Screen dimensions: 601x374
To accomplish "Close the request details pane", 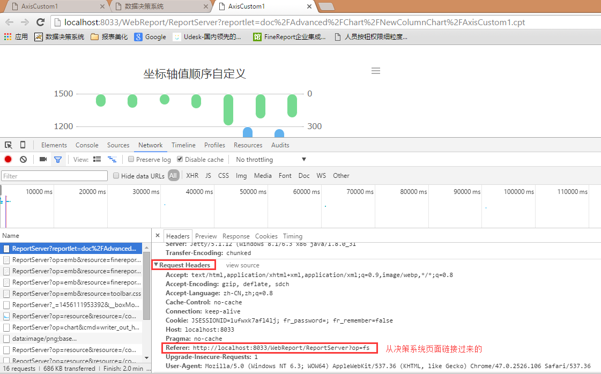I will (158, 236).
